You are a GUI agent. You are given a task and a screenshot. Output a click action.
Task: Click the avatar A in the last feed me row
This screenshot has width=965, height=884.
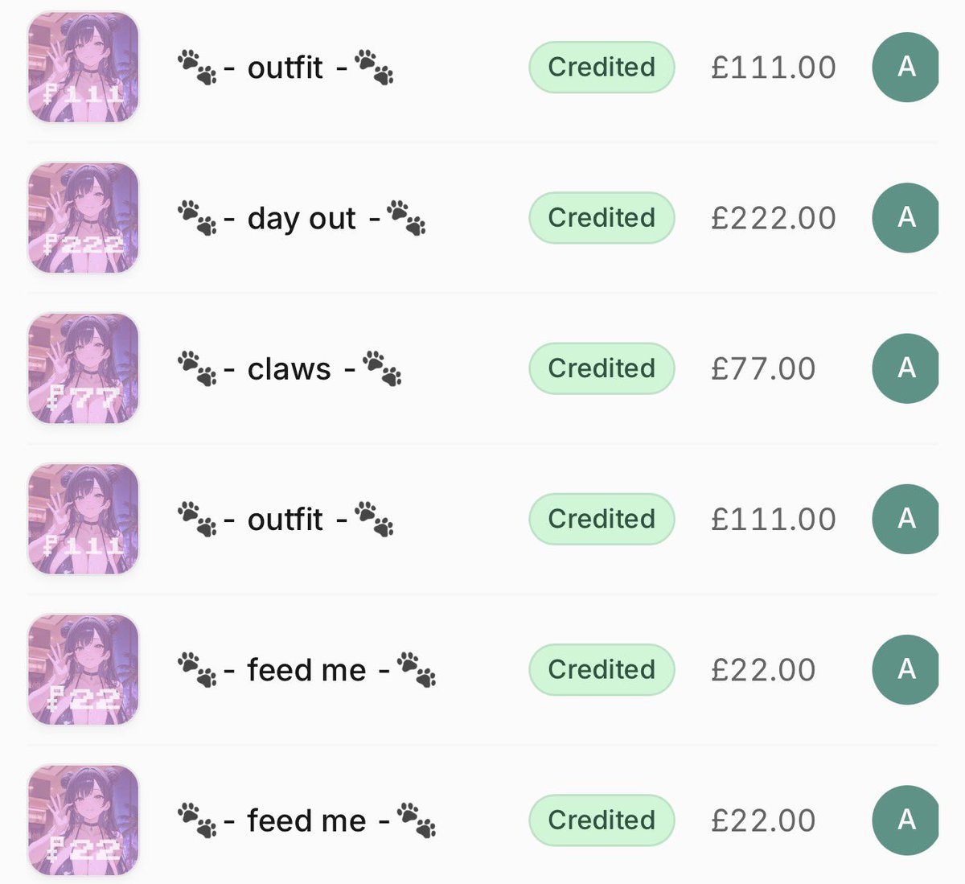pyautogui.click(x=905, y=820)
